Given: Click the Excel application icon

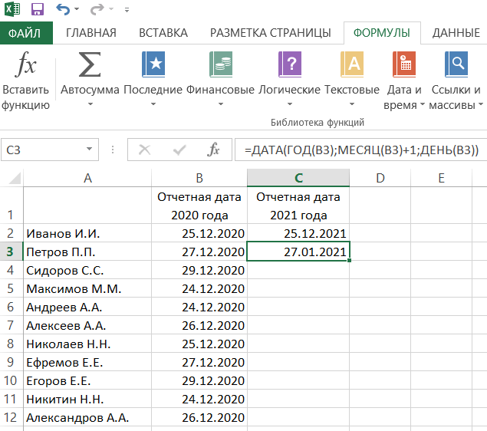Looking at the screenshot, I should [x=12, y=9].
